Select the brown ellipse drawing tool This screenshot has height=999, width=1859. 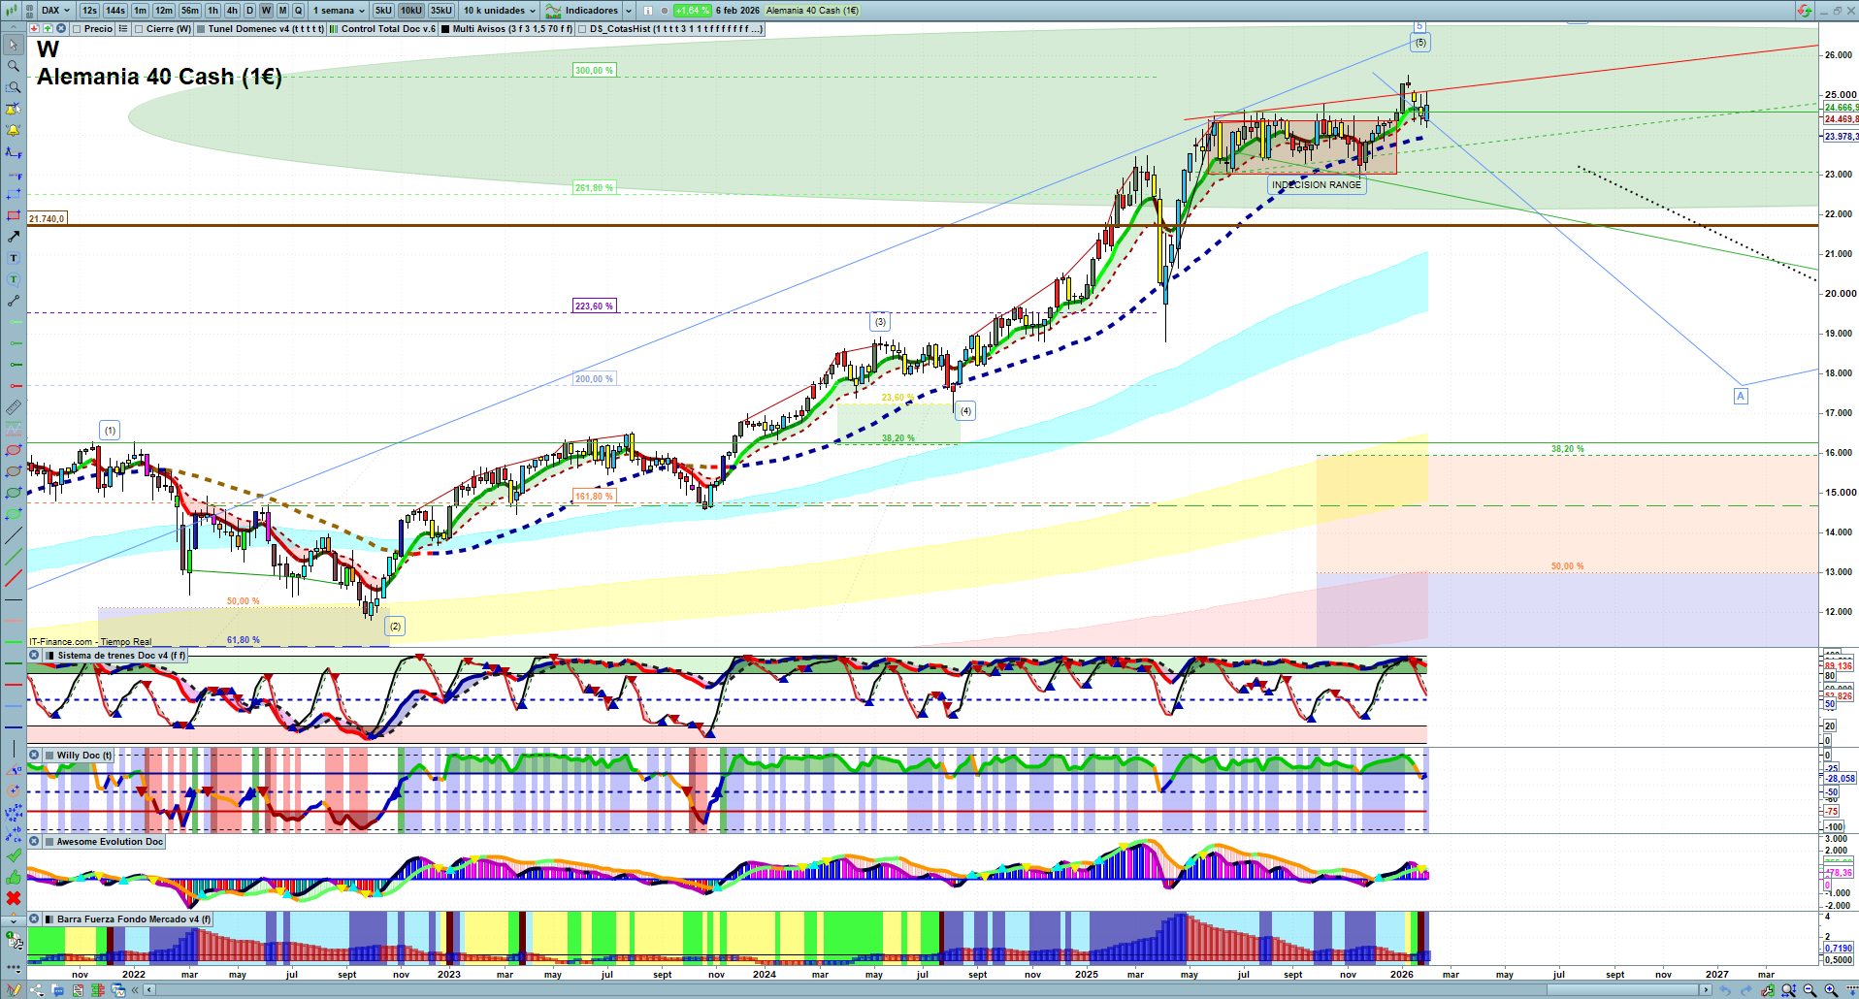pyautogui.click(x=14, y=471)
